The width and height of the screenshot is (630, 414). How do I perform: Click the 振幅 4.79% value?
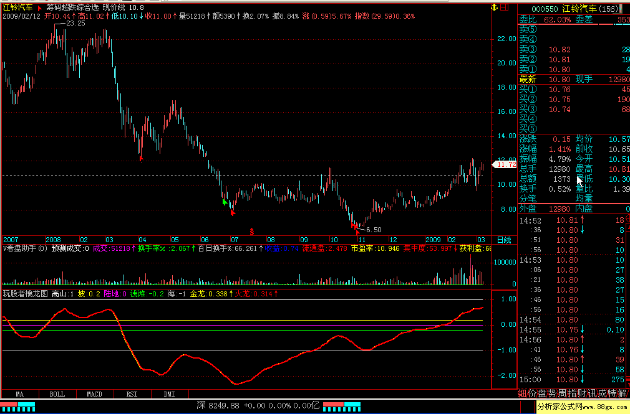pyautogui.click(x=560, y=159)
